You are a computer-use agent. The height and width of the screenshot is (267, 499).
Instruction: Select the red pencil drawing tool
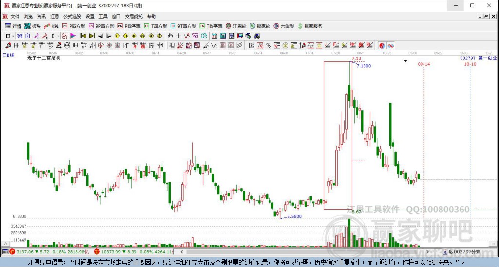click(x=8, y=45)
